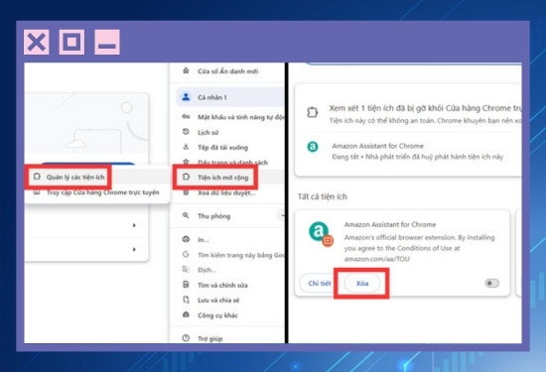Choose 'Cá nhân 1' profile entry

(x=230, y=97)
